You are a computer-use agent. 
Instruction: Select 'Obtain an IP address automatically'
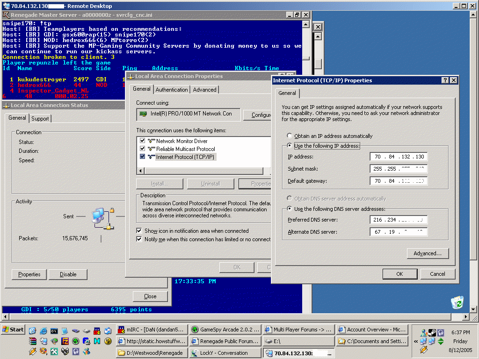[x=290, y=136]
